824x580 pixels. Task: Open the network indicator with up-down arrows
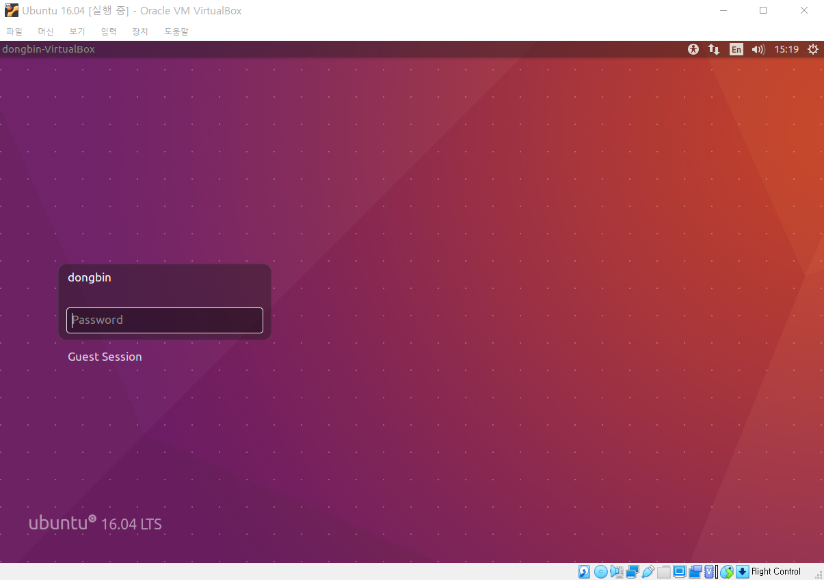click(x=714, y=49)
